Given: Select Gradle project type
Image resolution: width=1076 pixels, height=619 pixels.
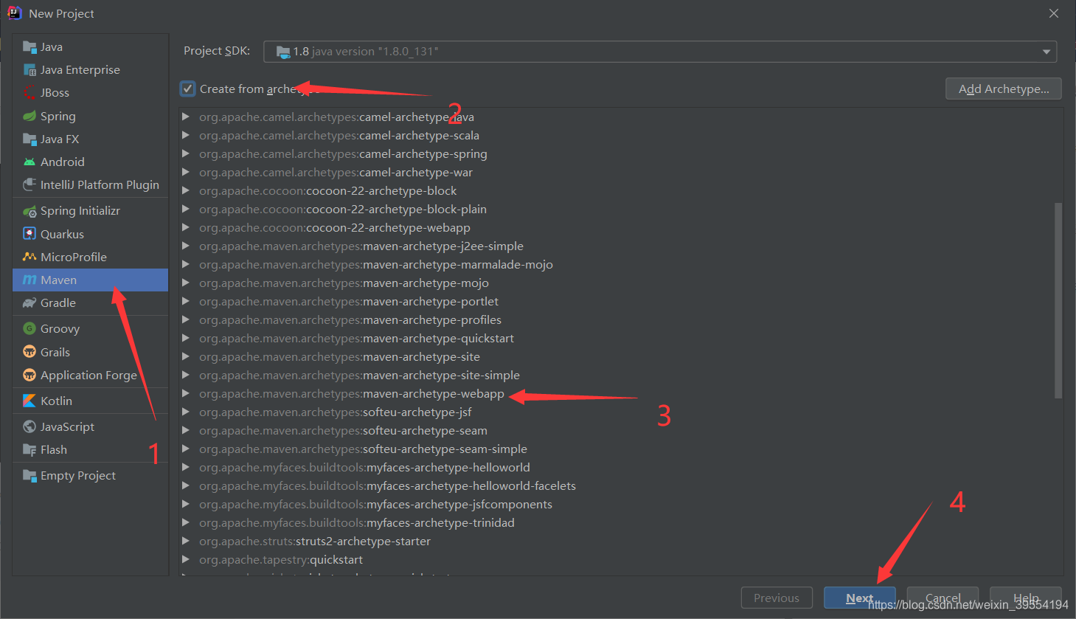Looking at the screenshot, I should click(91, 303).
